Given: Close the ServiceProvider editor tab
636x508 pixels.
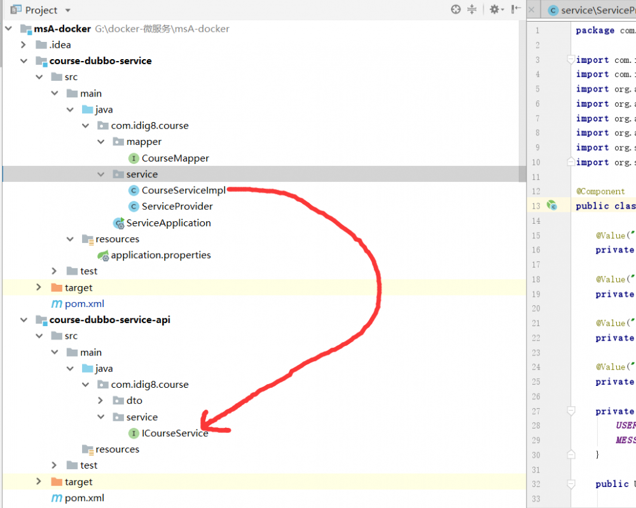Looking at the screenshot, I should [531, 10].
